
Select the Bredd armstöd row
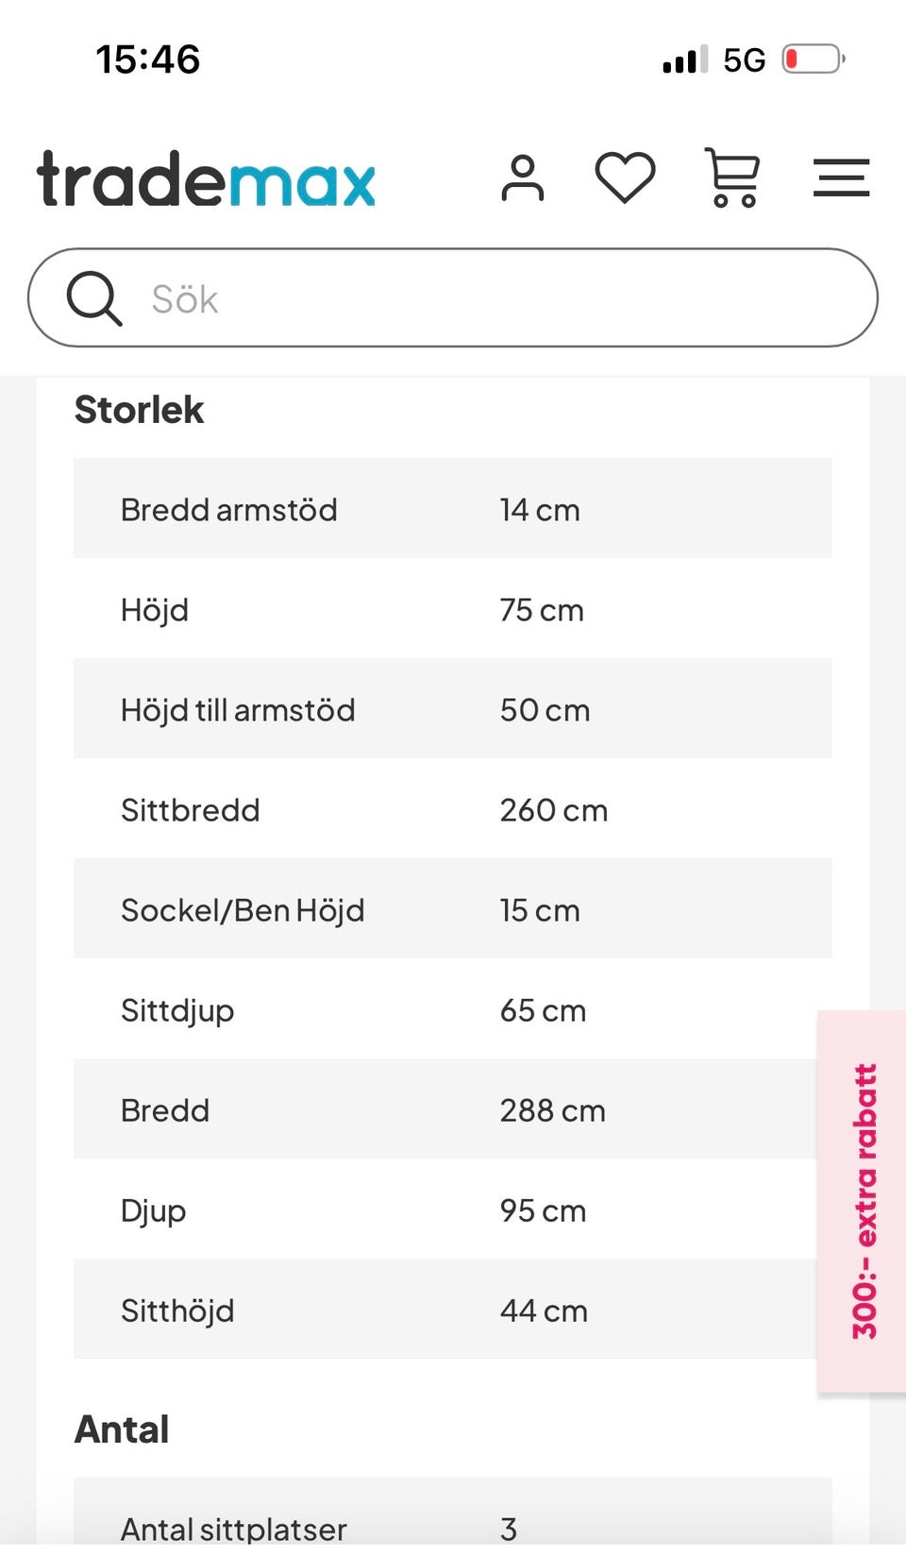453,509
